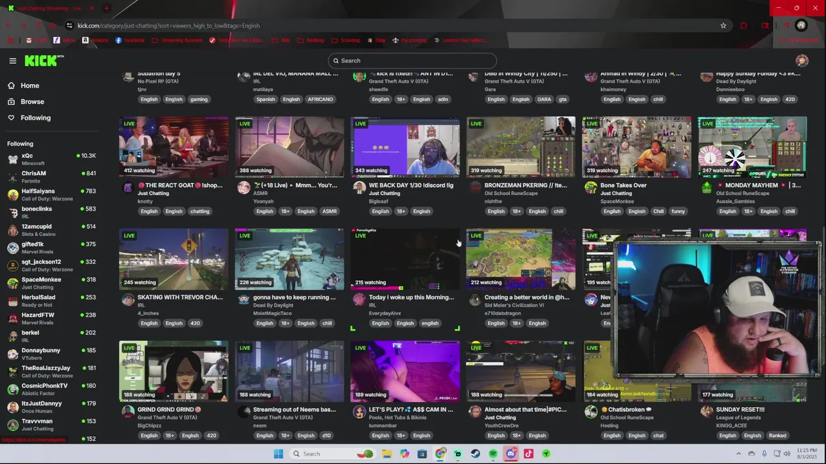The image size is (826, 464).
Task: Click the 'gaming' tag on tjnv's stream
Action: coord(199,99)
